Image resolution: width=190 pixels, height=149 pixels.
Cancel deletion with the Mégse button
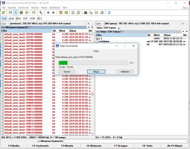96,72
